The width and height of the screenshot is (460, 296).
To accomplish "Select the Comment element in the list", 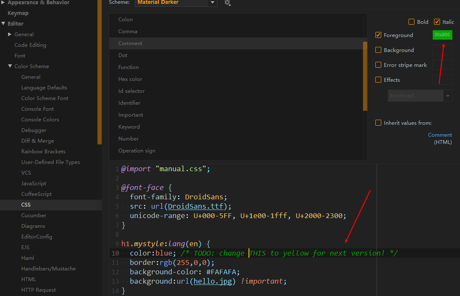I will tap(130, 43).
